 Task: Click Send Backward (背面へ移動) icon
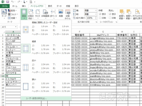pos(129,14)
